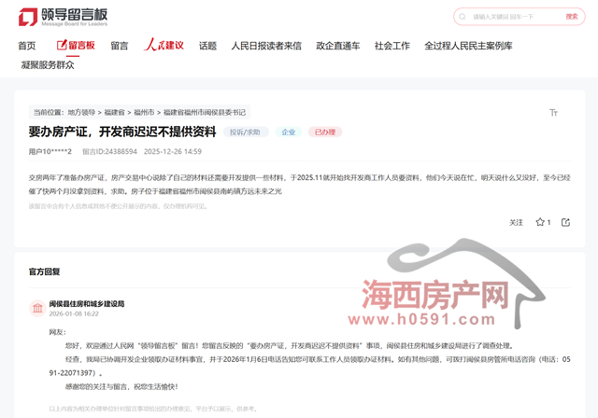Open 人民建议 logo menu item

[x=164, y=45]
